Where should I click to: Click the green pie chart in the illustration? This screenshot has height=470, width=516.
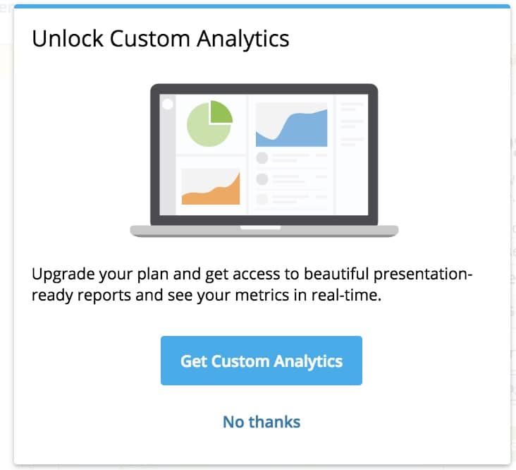coord(209,123)
